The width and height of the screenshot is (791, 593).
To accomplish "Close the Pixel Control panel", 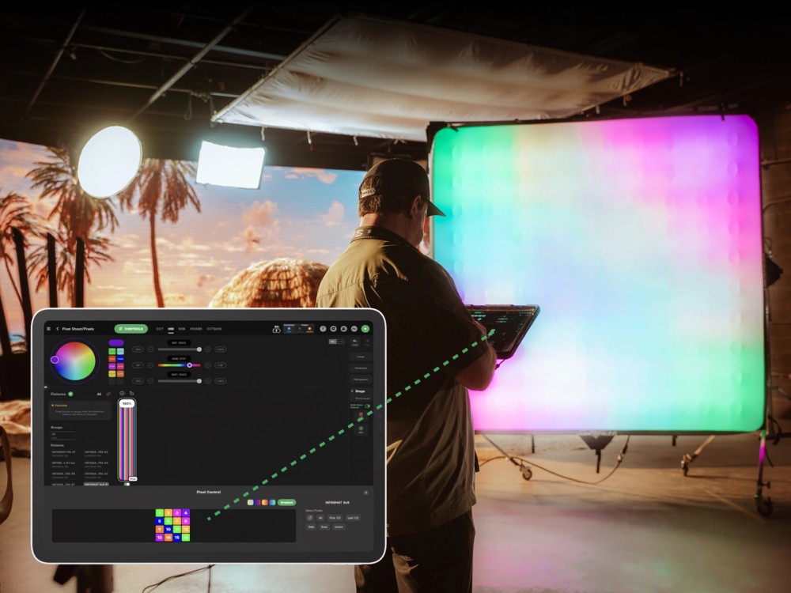I will pos(365,493).
